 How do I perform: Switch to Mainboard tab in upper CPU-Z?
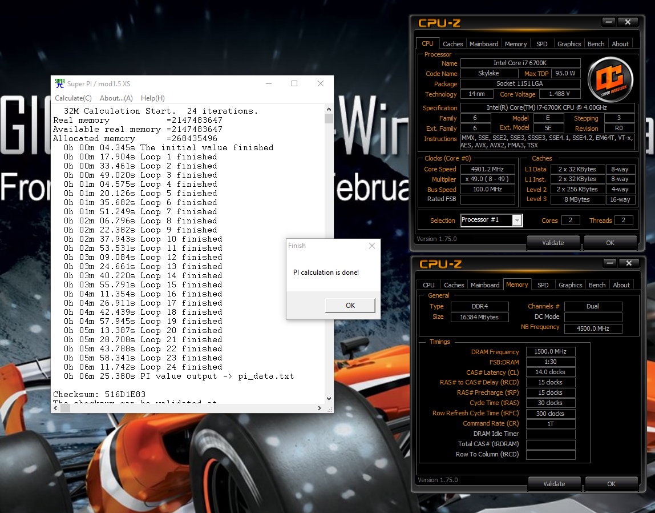point(484,44)
